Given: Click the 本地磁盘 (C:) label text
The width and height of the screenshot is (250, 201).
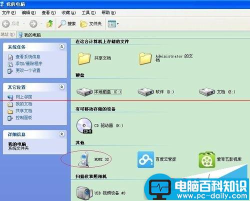Looking at the screenshot, I should [x=108, y=92].
